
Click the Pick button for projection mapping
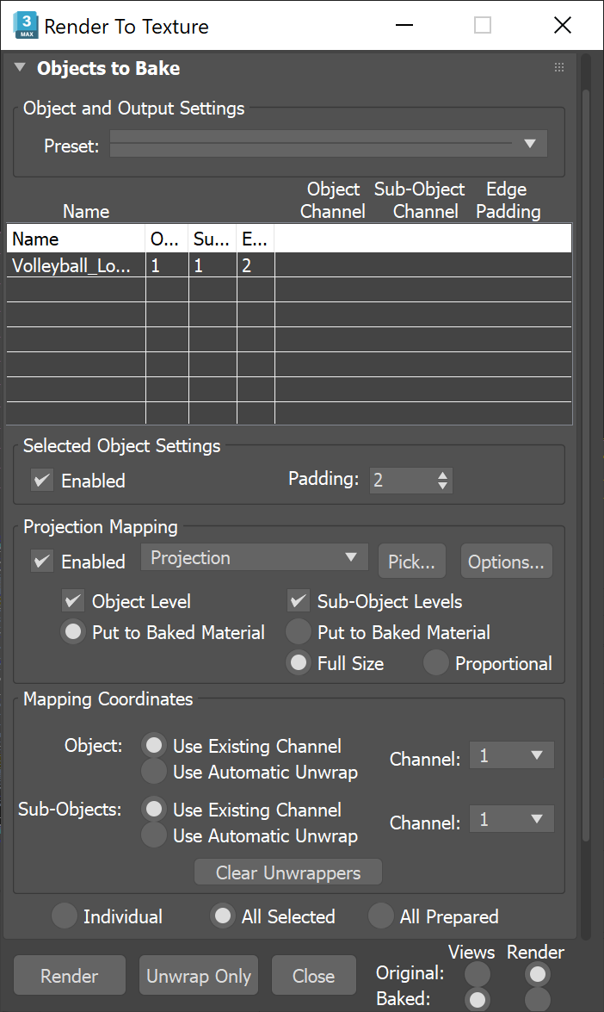click(x=411, y=561)
